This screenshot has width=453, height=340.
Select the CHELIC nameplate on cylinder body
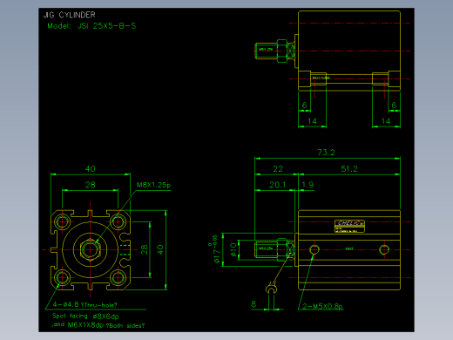[x=349, y=226]
